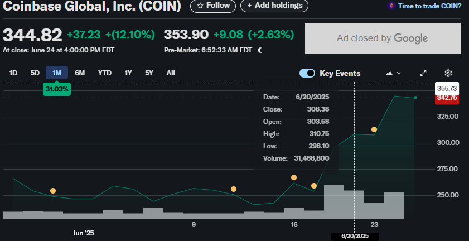The width and height of the screenshot is (469, 241).
Task: Click the 344.82 closing price
Action: point(32,35)
